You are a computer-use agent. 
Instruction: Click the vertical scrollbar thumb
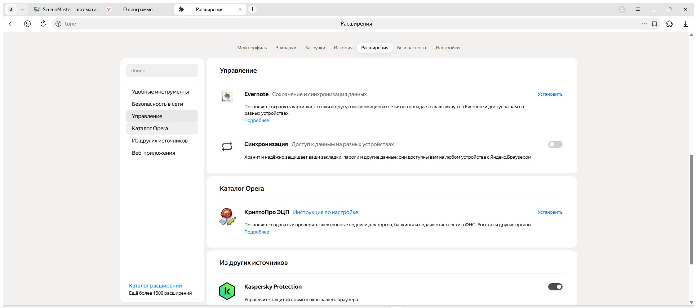point(691,209)
